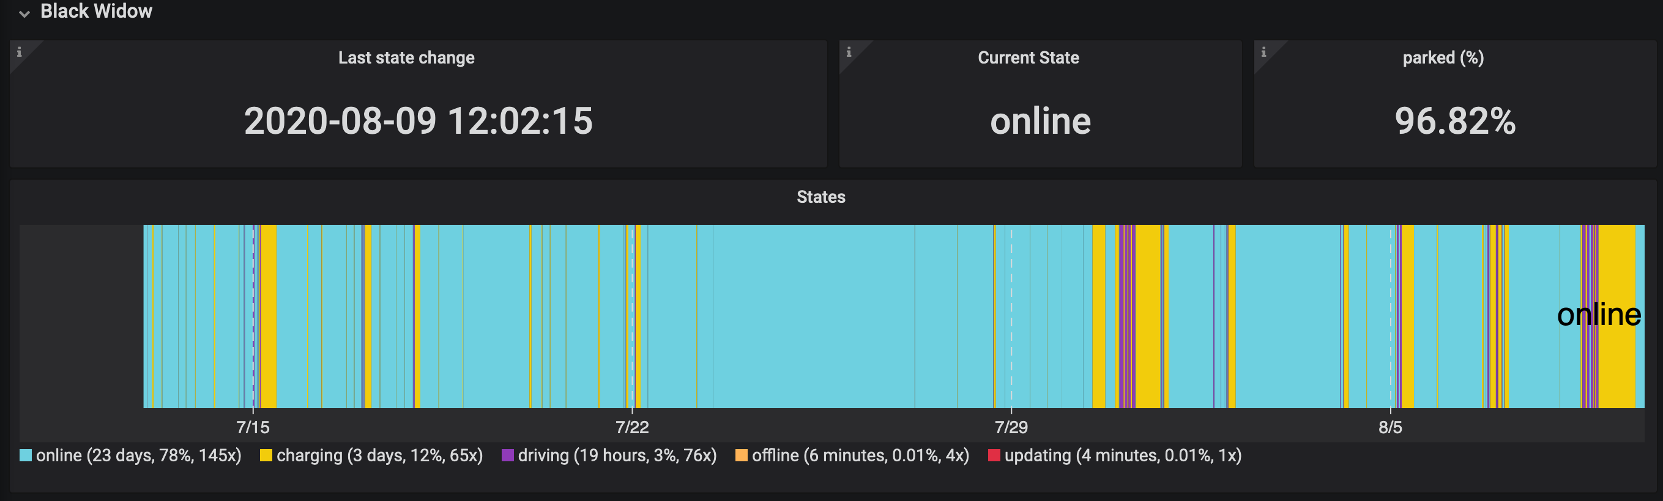
Task: Toggle the updating (4 minutes, 0.01%, 1x) series
Action: pyautogui.click(x=1123, y=456)
